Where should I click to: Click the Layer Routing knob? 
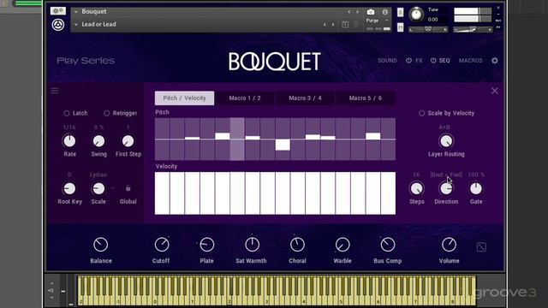pyautogui.click(x=446, y=141)
